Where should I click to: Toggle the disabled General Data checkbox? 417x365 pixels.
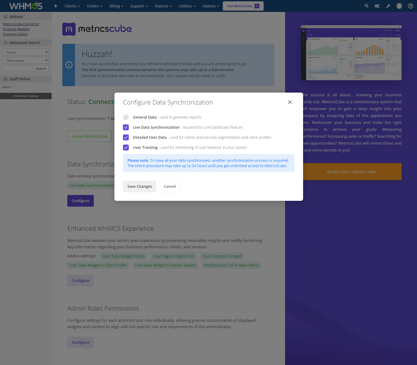126,117
